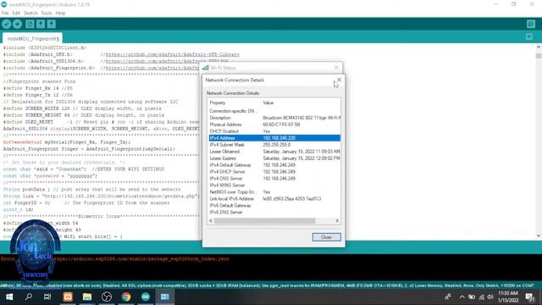Click the Adafruit-GFX-Library GitHub link in code
The height and width of the screenshot is (305, 542).
pos(173,54)
